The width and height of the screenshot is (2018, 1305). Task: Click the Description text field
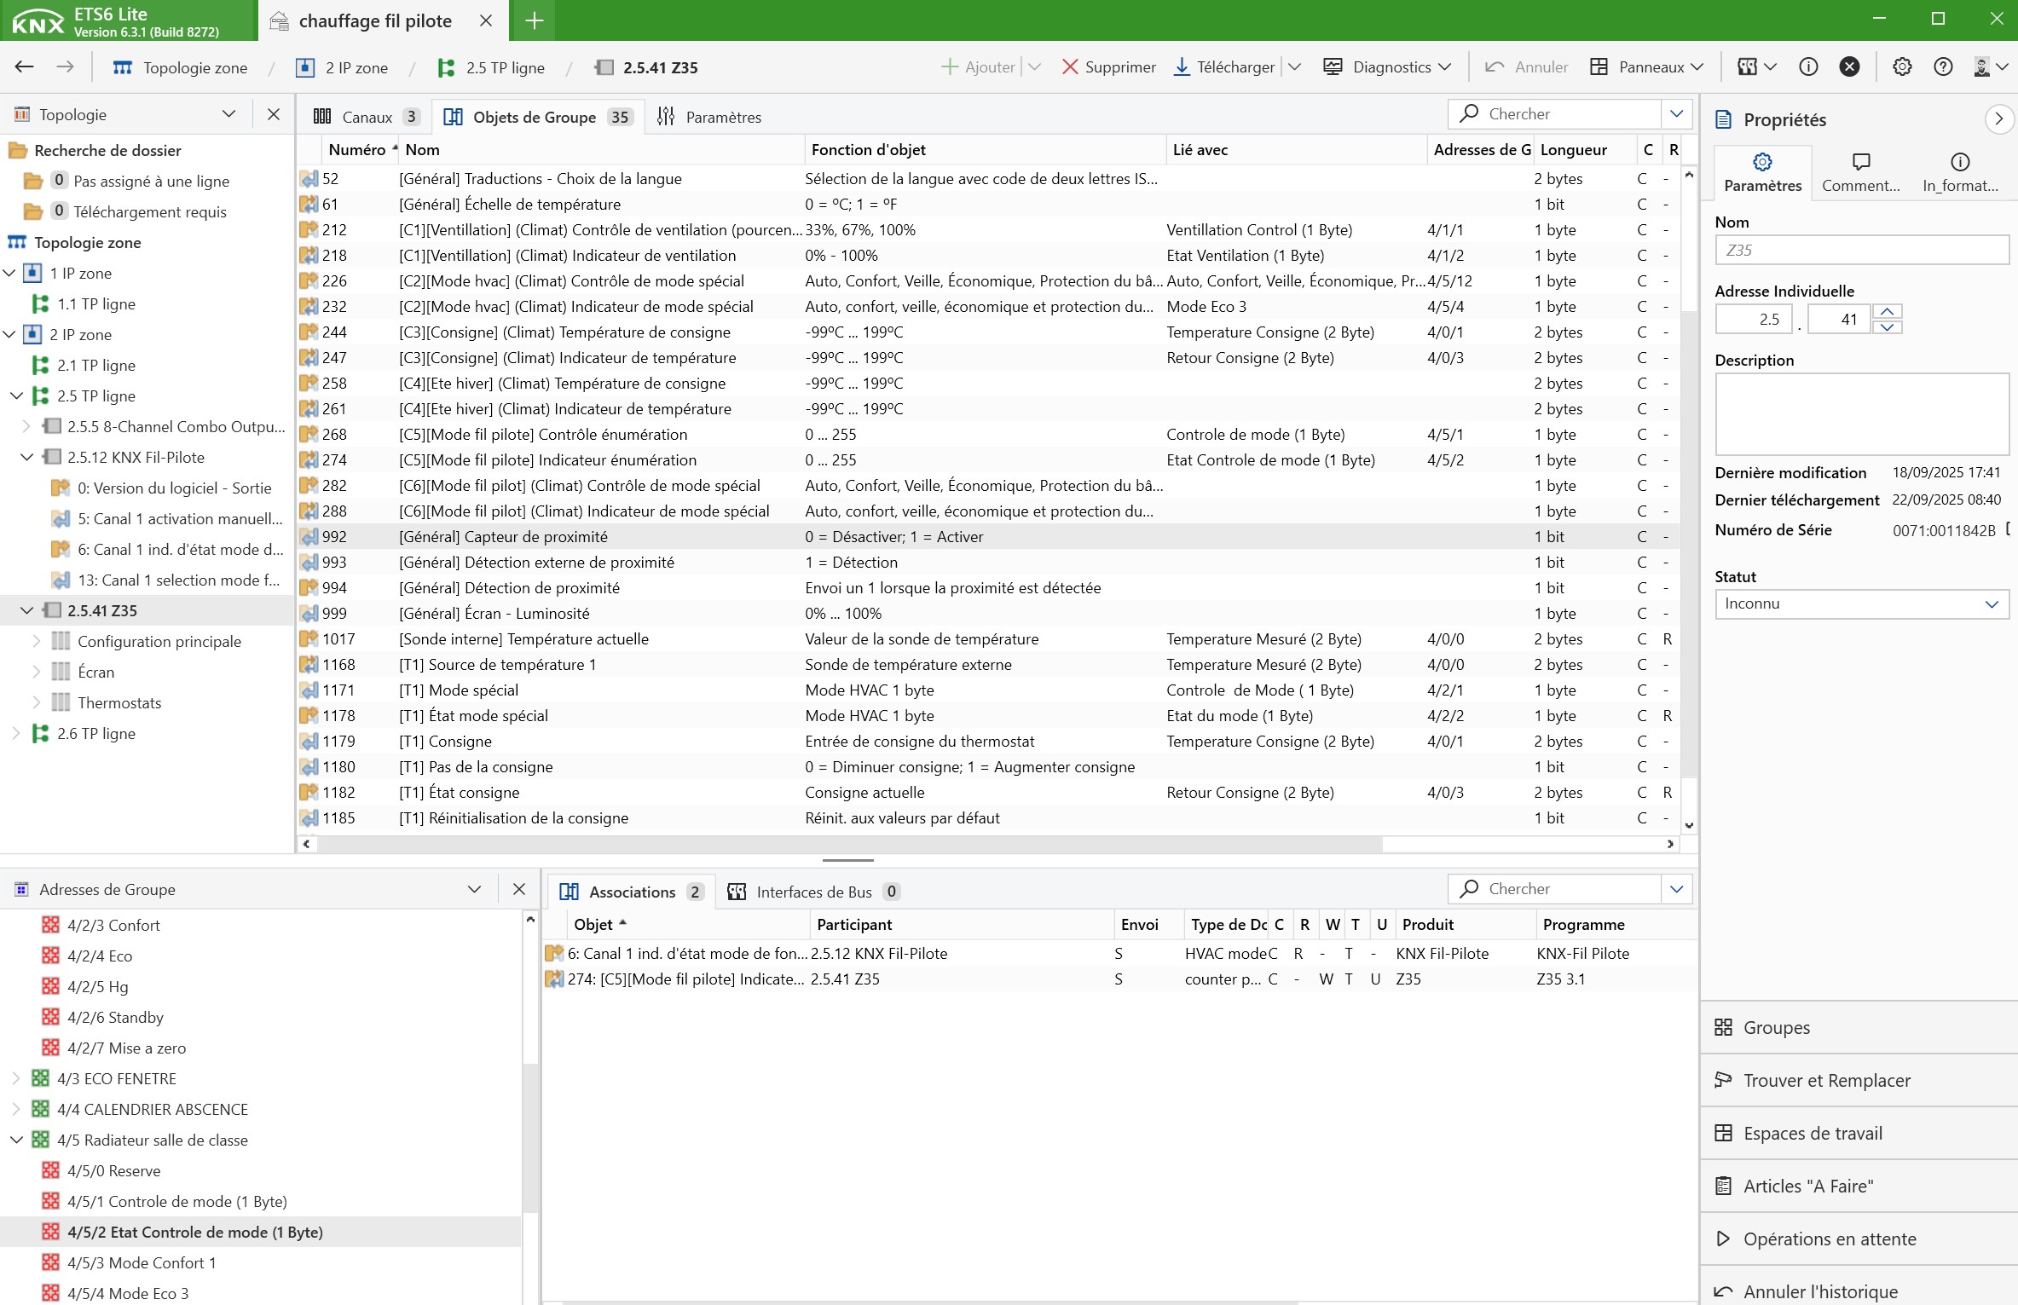pyautogui.click(x=1861, y=413)
